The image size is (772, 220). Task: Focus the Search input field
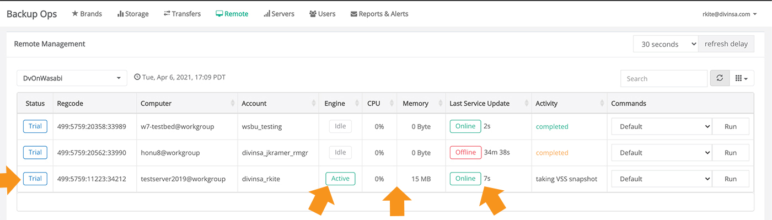(x=664, y=78)
